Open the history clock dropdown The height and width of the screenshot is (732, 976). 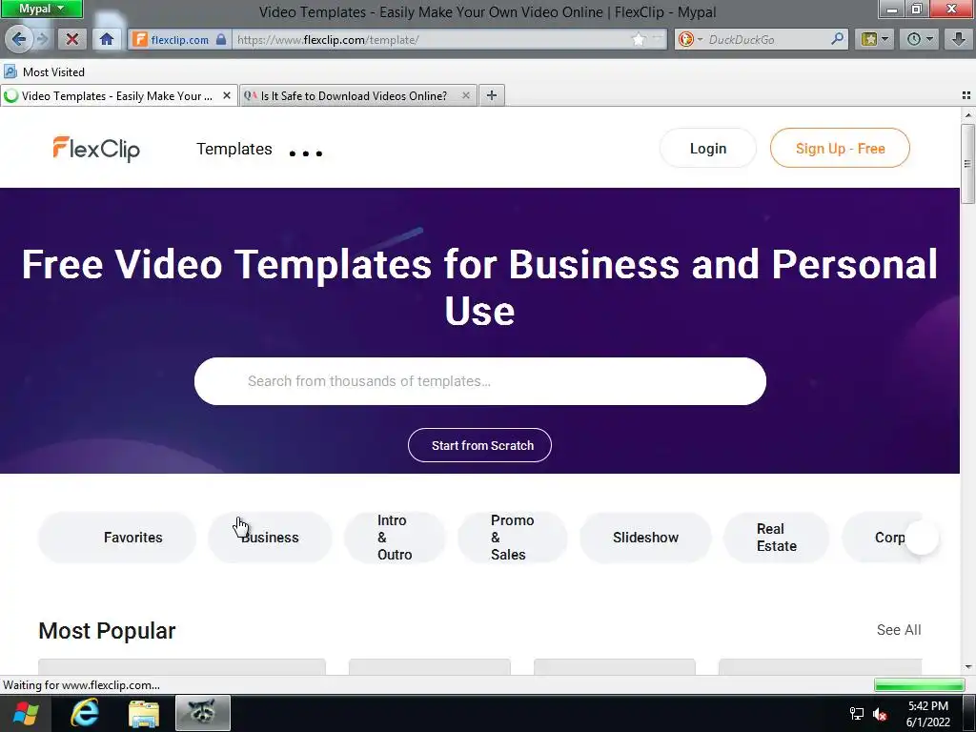[x=920, y=39]
